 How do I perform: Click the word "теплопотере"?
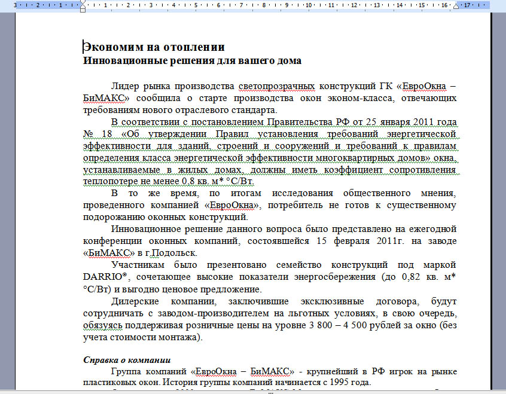111,181
